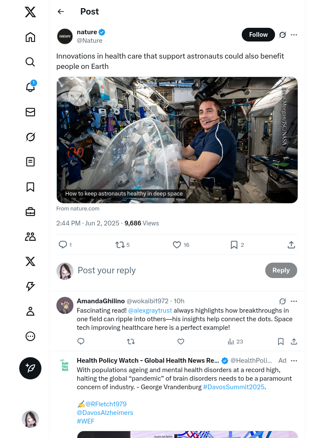Open Search and Explore in sidebar
The width and height of the screenshot is (328, 438).
(30, 62)
